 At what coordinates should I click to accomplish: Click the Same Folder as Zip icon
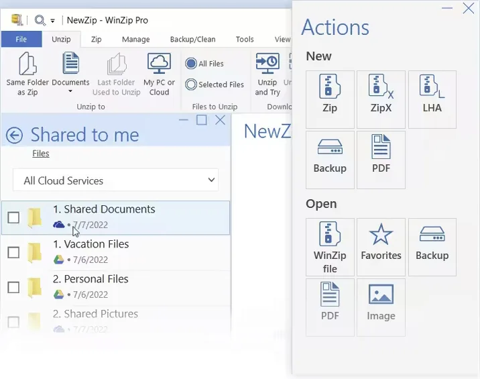coord(27,65)
